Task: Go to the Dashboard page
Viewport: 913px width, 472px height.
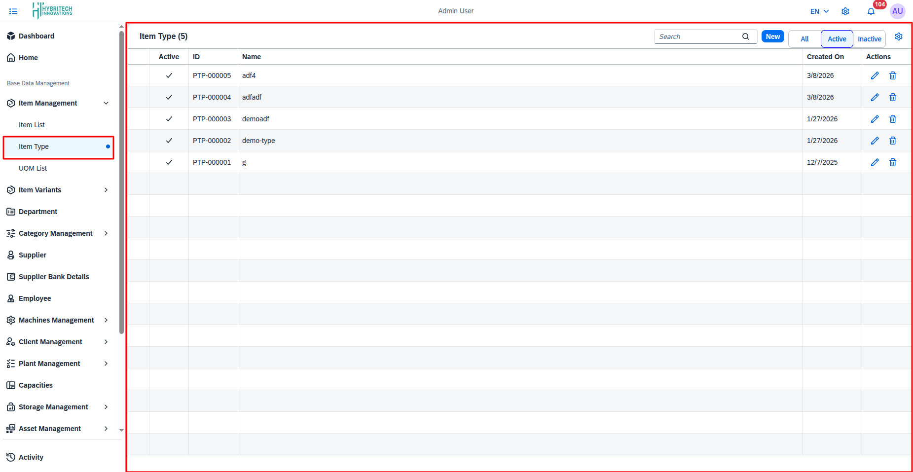Action: (36, 36)
